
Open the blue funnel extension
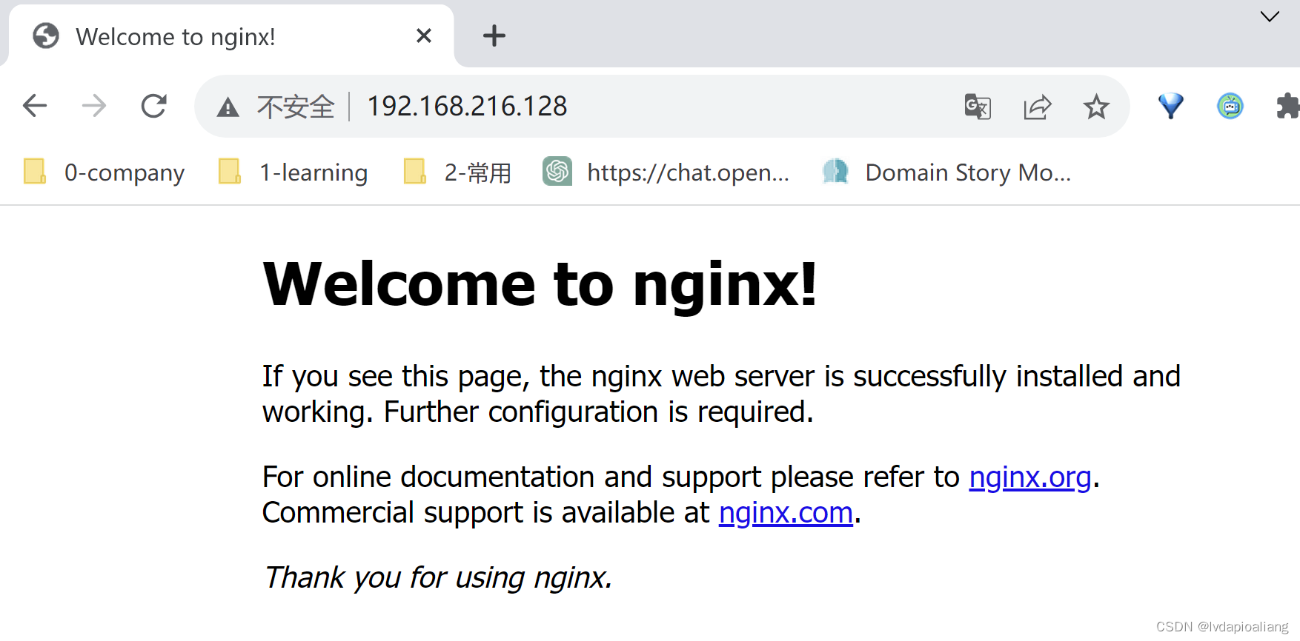pos(1171,106)
